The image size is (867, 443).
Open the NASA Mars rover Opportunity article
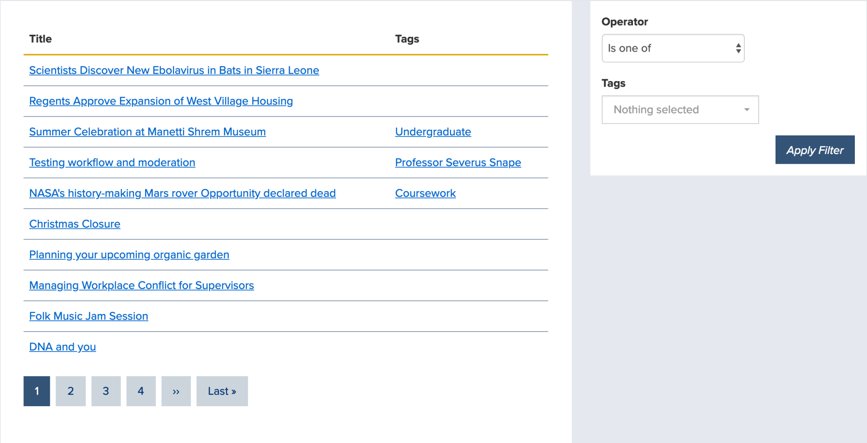(182, 193)
